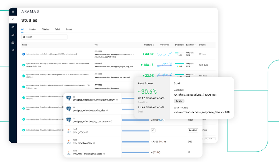Viewport: 279px width, 162px height.
Task: Click the jvm_maxHeapSize parameter bar
Action: pyautogui.click(x=136, y=142)
